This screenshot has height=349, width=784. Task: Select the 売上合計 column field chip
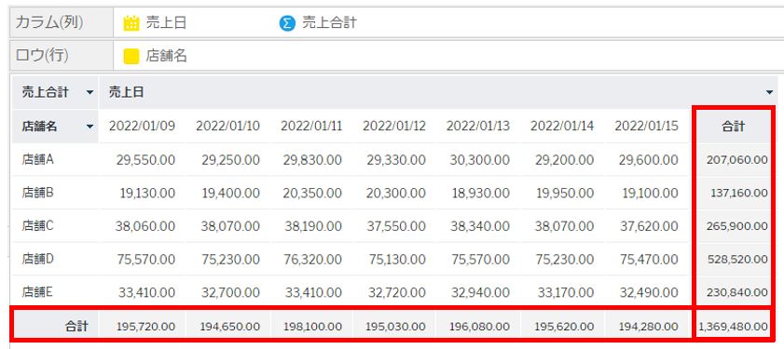pyautogui.click(x=318, y=23)
